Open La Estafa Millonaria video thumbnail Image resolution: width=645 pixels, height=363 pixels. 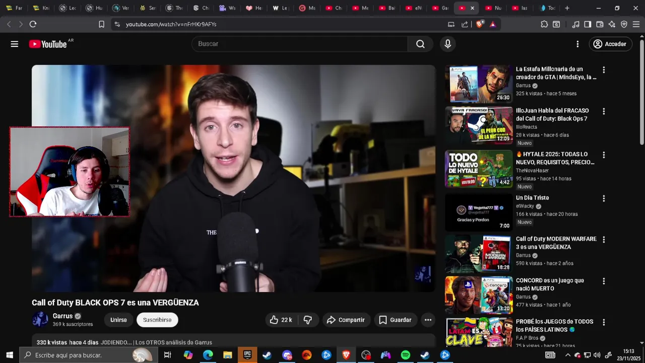[x=479, y=84]
